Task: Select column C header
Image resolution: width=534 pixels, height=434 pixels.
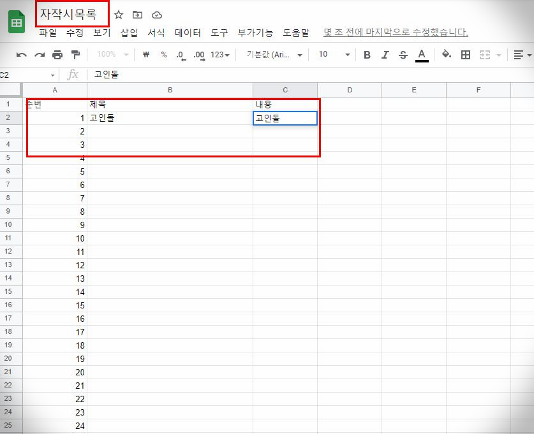Action: 285,90
